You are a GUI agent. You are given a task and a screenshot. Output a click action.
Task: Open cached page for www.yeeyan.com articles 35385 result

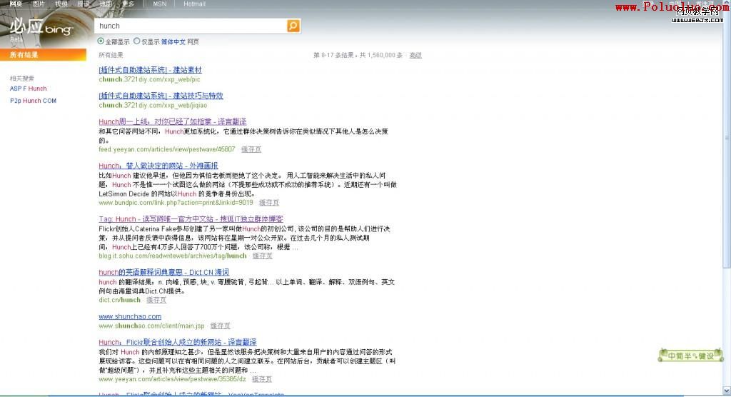tap(261, 379)
